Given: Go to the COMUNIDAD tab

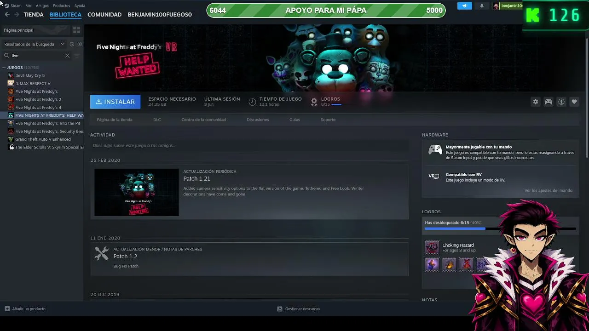Looking at the screenshot, I should [x=104, y=15].
